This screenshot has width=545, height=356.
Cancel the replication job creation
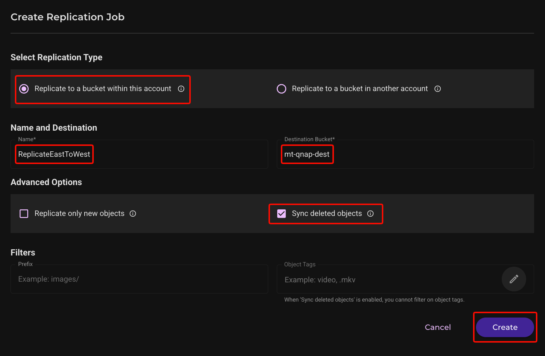[x=438, y=327]
